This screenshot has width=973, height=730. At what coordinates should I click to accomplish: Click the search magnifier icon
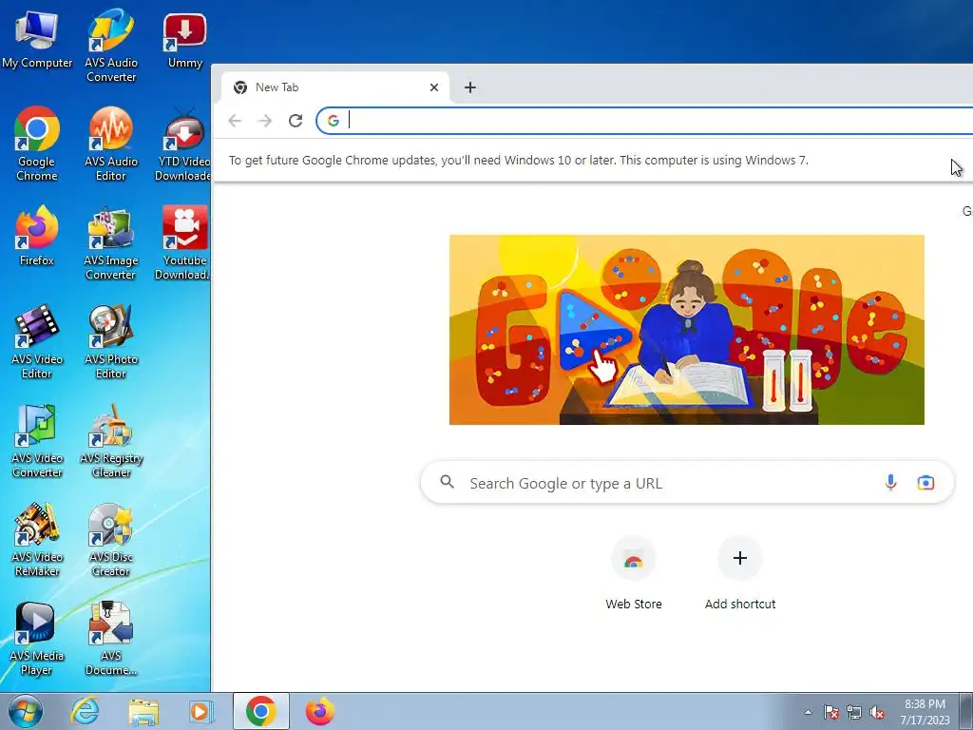[447, 482]
